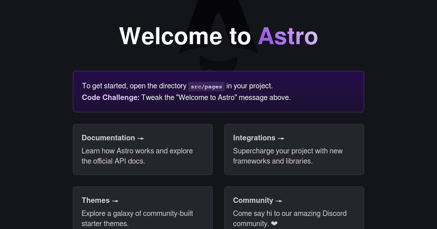
Task: Click the arrow icon next to Community
Action: tap(279, 201)
